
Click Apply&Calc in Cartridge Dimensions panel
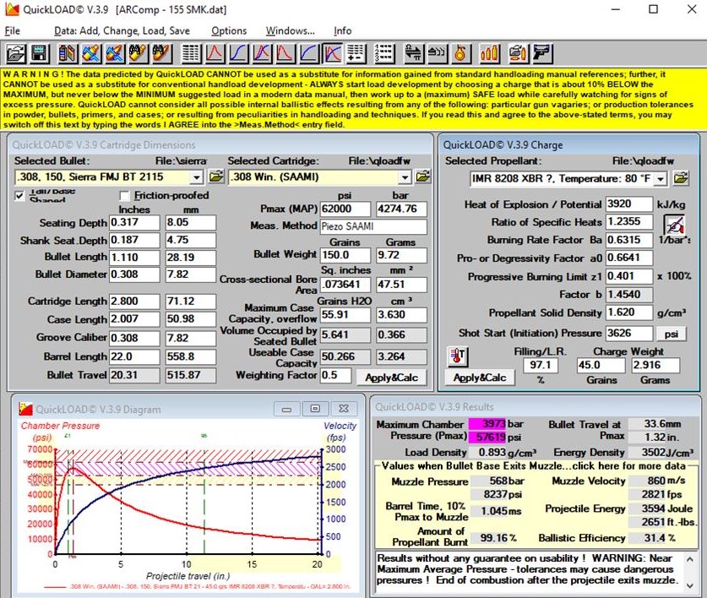pyautogui.click(x=391, y=378)
